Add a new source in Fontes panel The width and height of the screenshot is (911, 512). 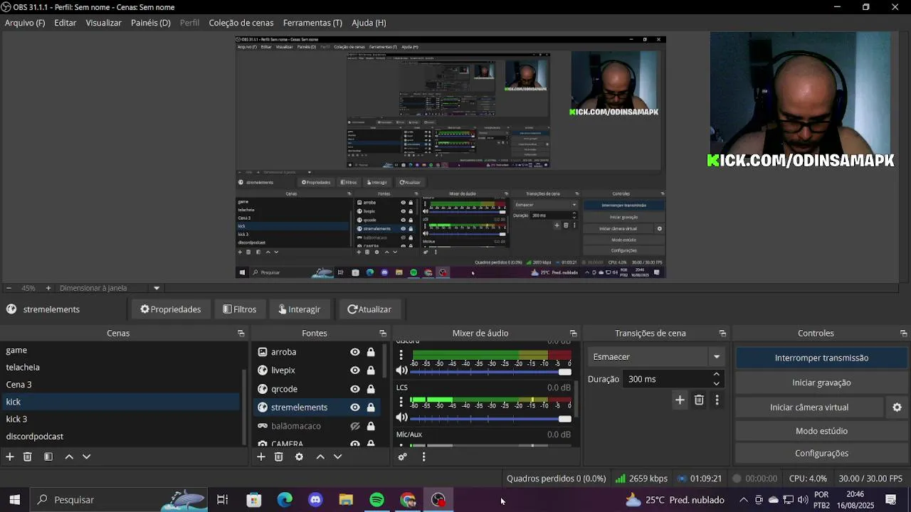[x=261, y=457]
